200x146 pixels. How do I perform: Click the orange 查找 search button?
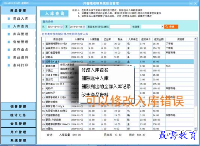click(171, 26)
